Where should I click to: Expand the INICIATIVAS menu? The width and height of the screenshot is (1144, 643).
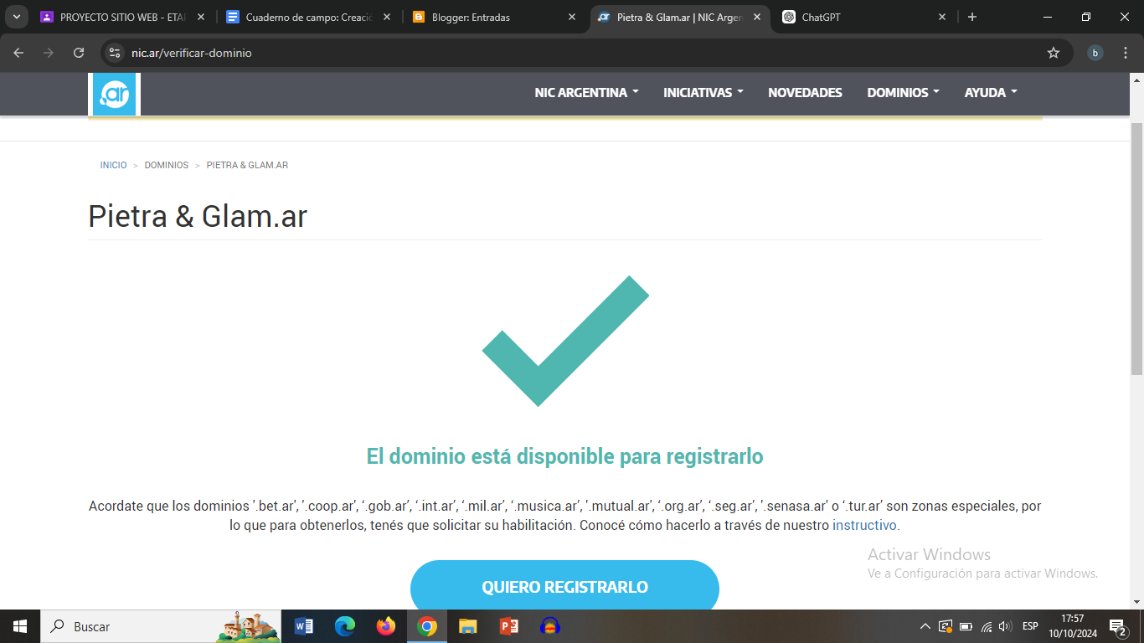(703, 93)
